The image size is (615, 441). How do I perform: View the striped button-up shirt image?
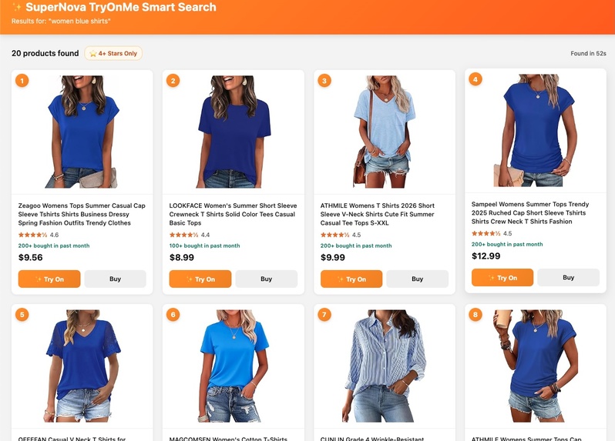[385, 366]
